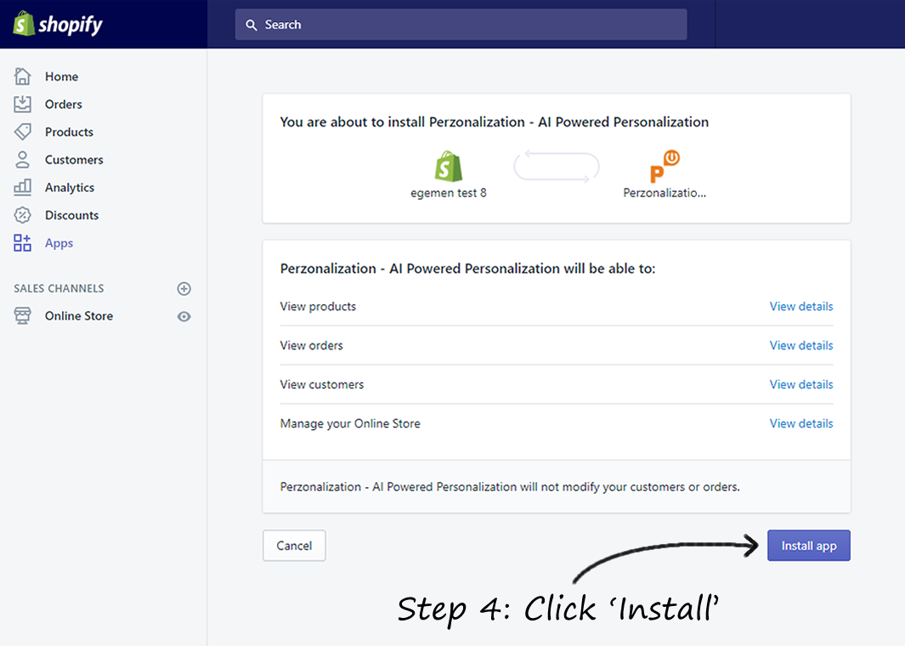Click the 'will be able to:' heading
This screenshot has height=646, width=905.
pyautogui.click(x=467, y=269)
